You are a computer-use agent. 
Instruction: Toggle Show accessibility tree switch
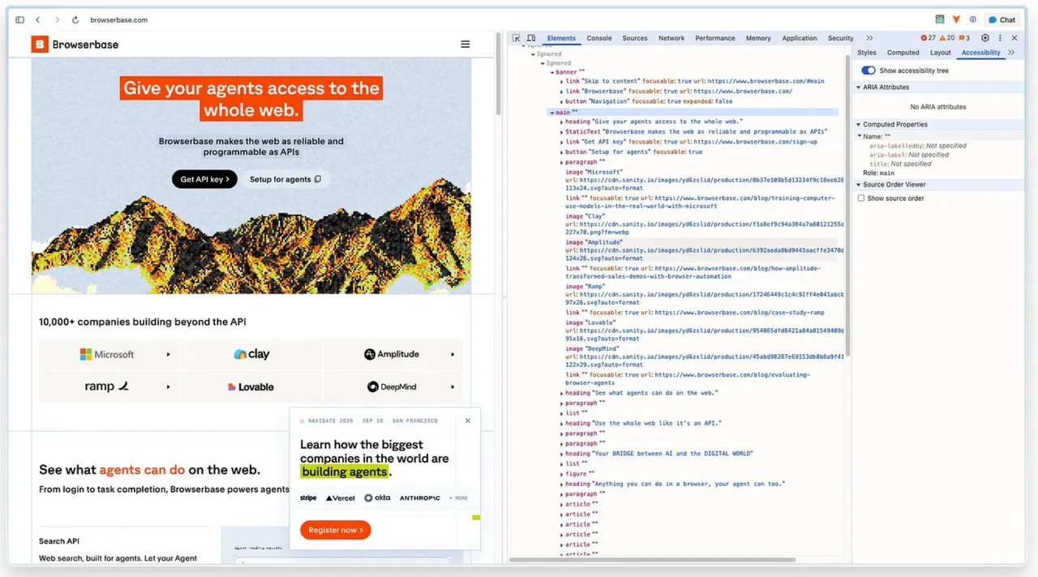pos(869,71)
